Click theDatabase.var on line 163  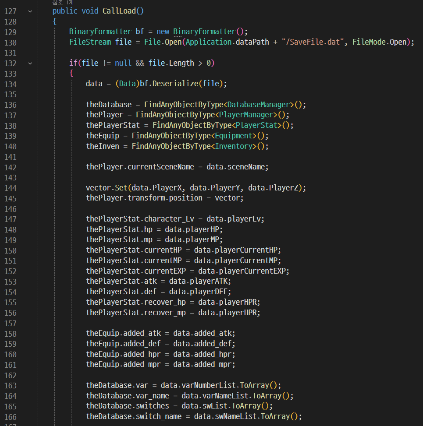click(117, 385)
